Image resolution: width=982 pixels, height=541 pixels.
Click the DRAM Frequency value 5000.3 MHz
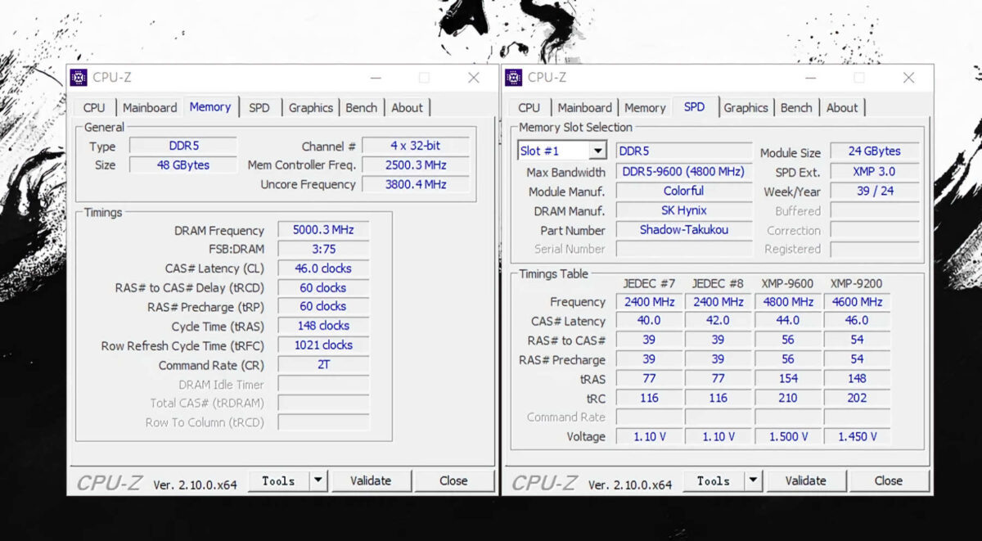pos(323,230)
